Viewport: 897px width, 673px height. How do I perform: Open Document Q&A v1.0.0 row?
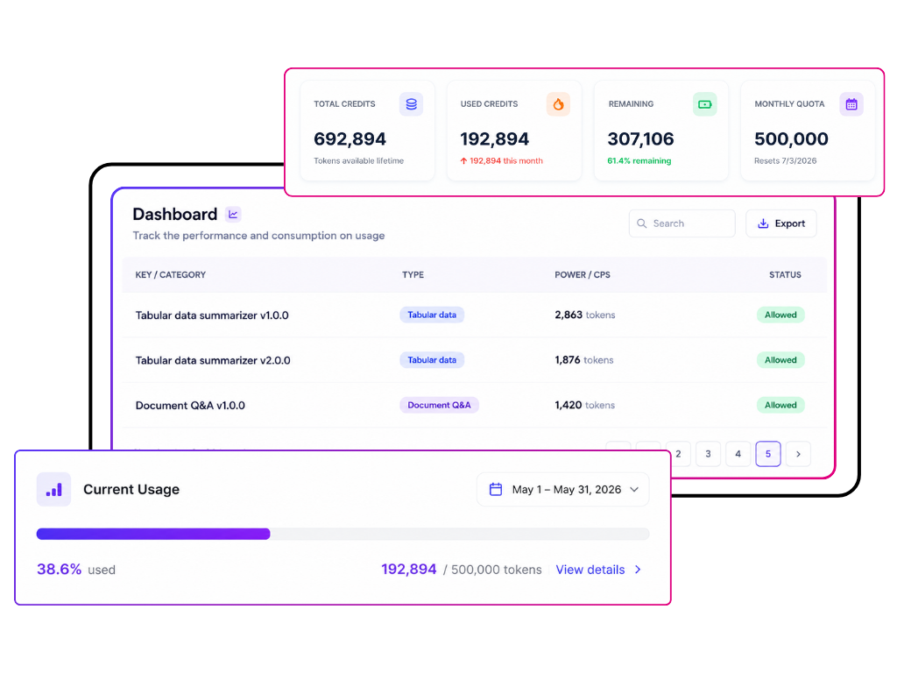[474, 405]
